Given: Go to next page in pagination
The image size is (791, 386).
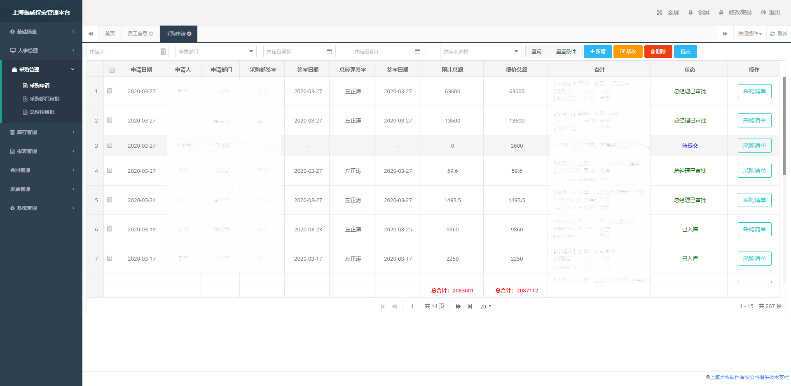Looking at the screenshot, I should 458,306.
